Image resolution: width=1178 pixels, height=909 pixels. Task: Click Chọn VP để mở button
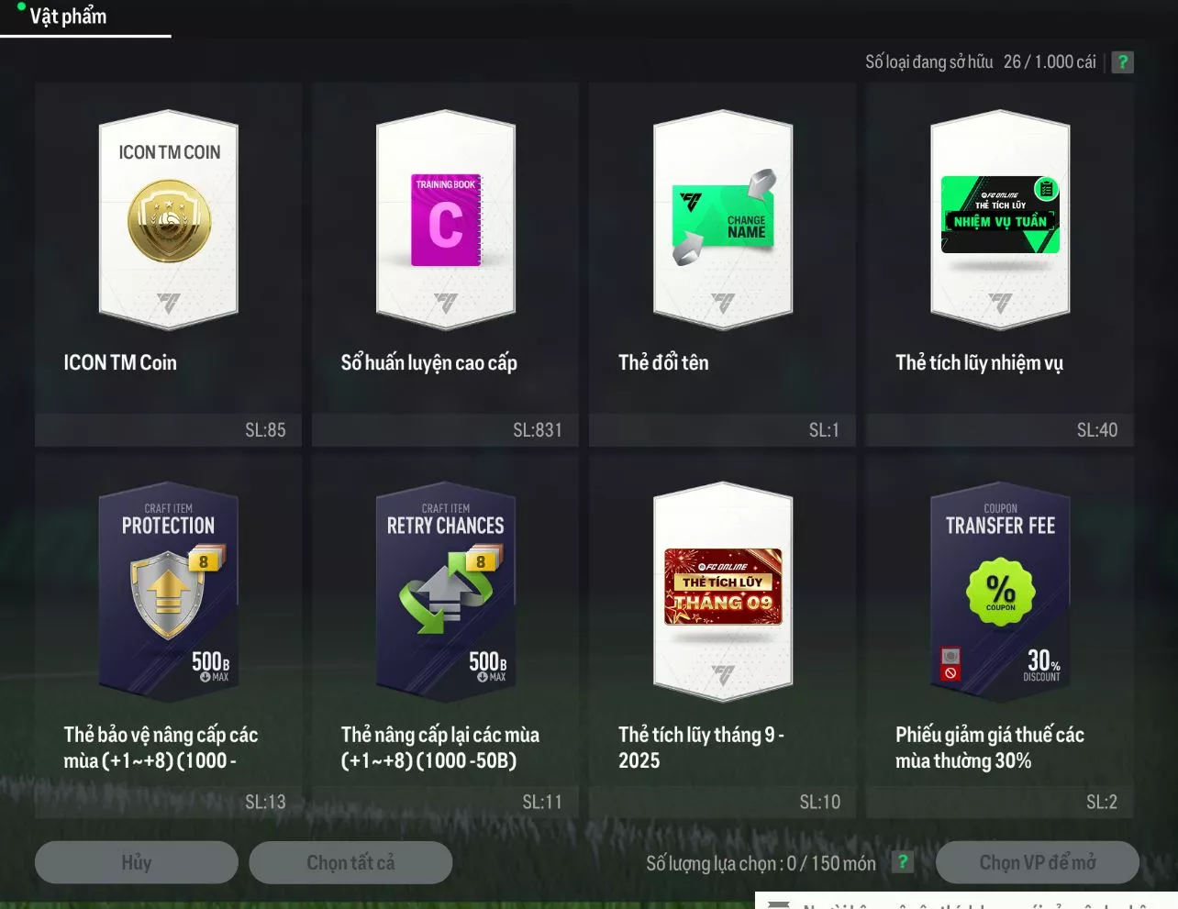[1038, 862]
